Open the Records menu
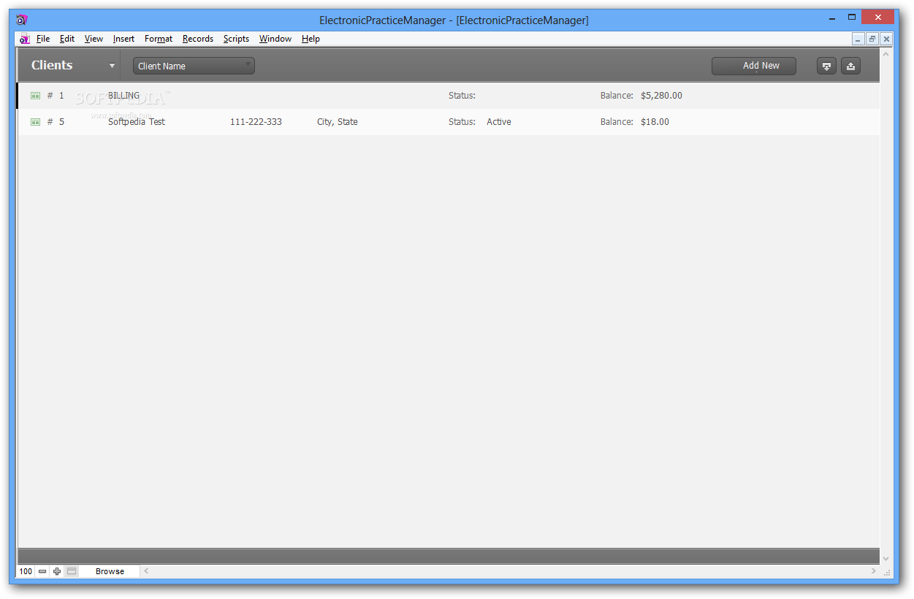 click(198, 39)
